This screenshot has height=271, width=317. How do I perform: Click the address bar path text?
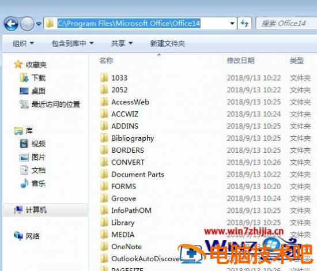click(129, 23)
